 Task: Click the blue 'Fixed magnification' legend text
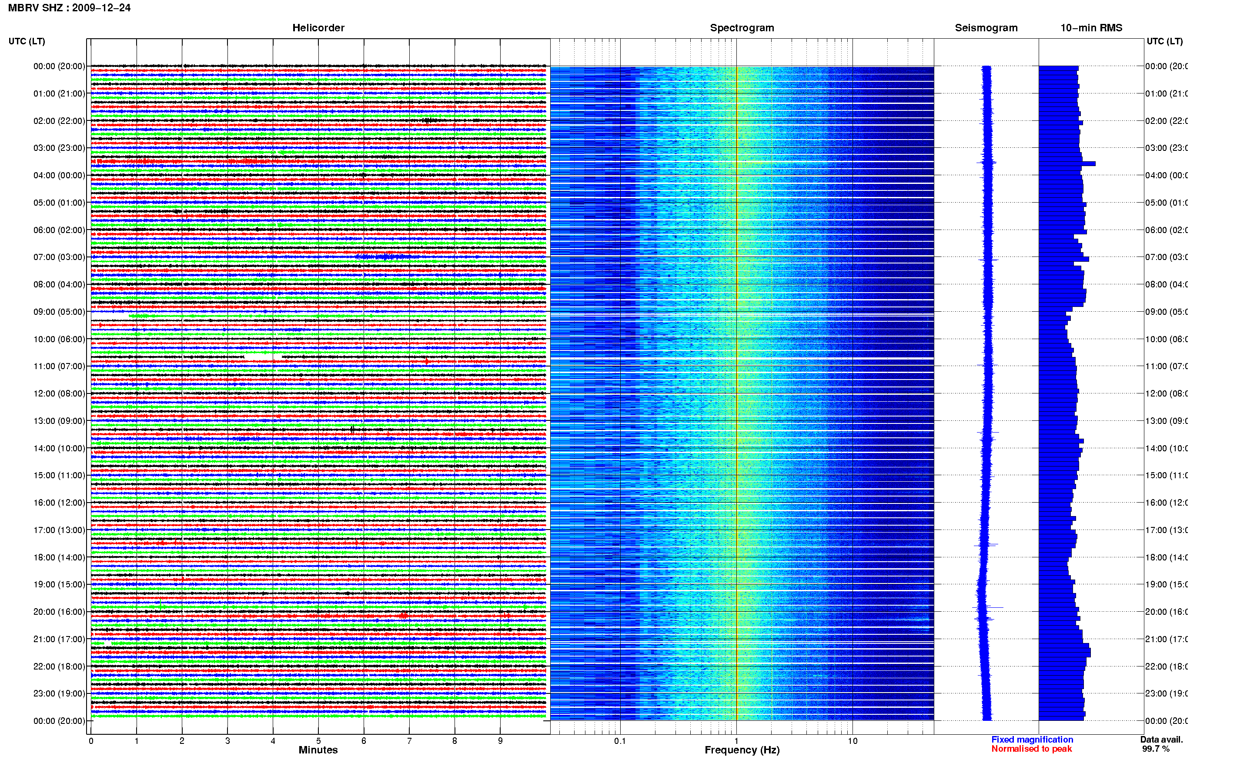(1032, 739)
